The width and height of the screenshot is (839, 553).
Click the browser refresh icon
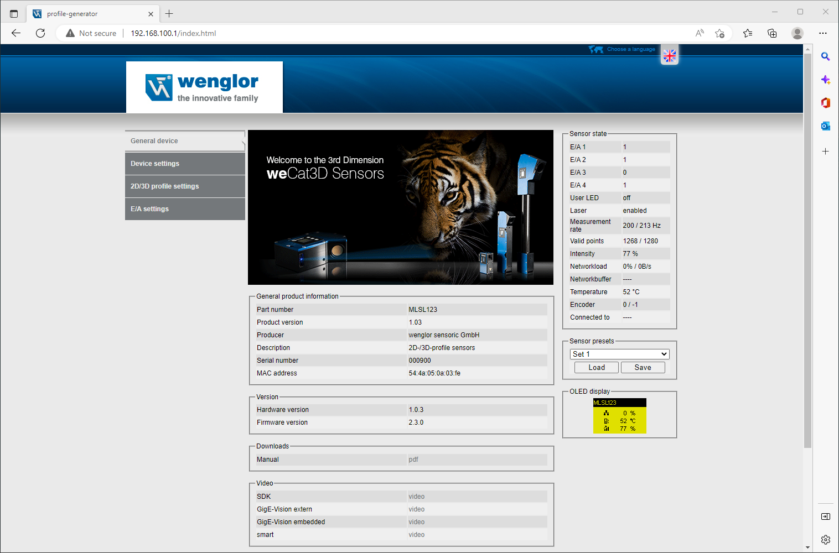point(40,33)
